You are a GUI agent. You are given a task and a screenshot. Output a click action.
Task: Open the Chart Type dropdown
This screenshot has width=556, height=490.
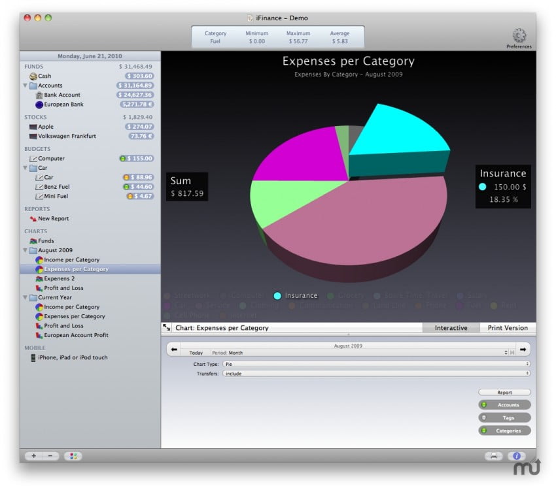tap(376, 363)
